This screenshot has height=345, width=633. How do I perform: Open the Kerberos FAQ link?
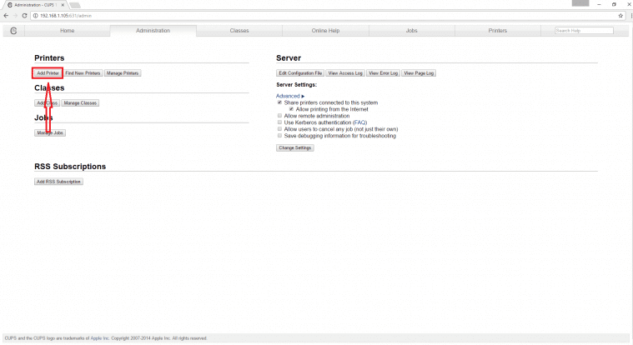(x=359, y=122)
